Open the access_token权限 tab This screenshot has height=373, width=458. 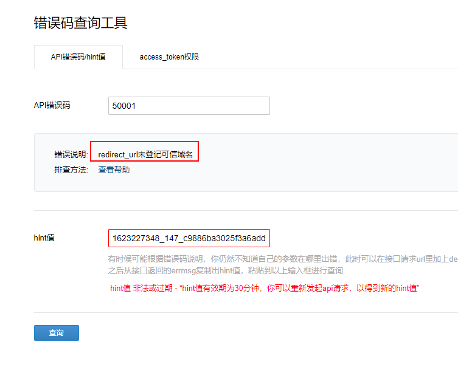[x=169, y=57]
